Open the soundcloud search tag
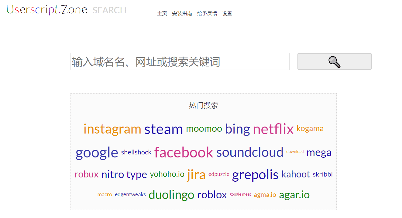Image resolution: width=402 pixels, height=218 pixels. pos(250,152)
